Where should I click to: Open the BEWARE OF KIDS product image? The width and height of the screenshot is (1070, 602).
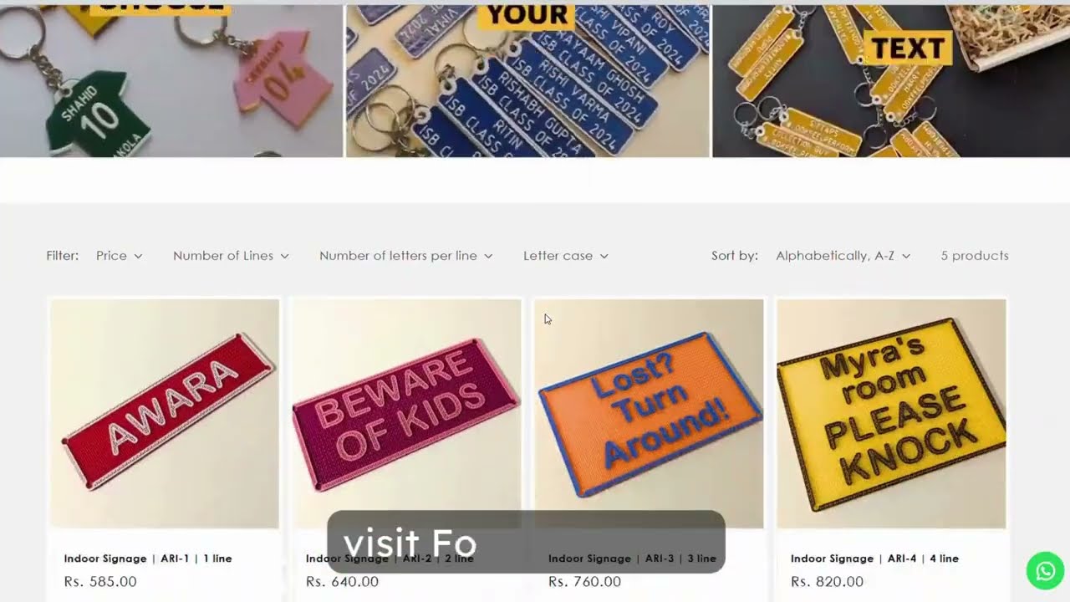click(x=406, y=414)
